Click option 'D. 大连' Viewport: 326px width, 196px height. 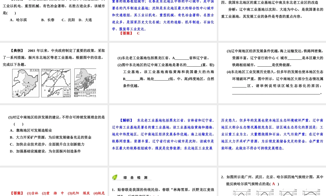point(85,20)
